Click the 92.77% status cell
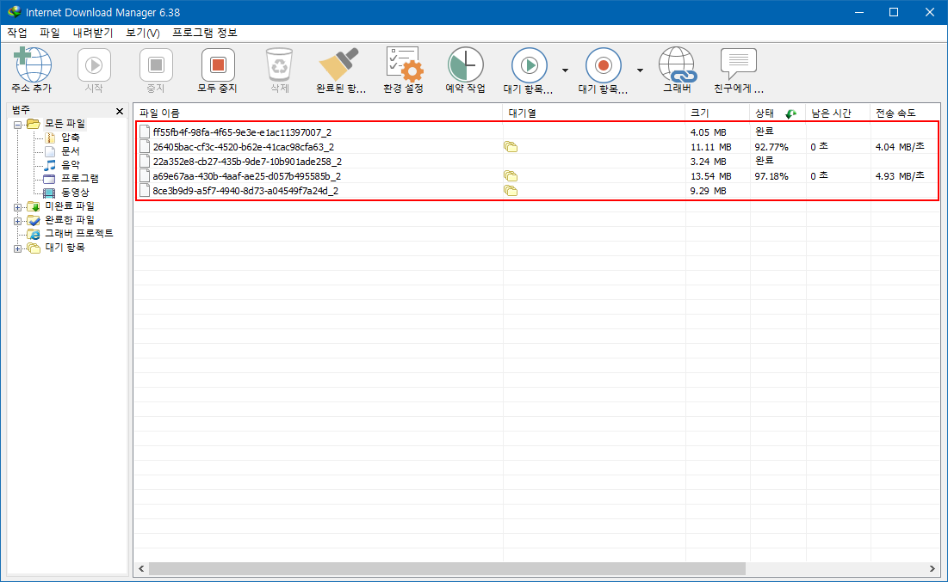The height and width of the screenshot is (582, 948). pos(771,147)
